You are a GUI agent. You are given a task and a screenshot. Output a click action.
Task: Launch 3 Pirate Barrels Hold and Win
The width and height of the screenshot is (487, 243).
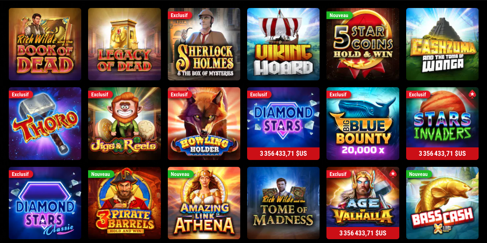pyautogui.click(x=124, y=203)
